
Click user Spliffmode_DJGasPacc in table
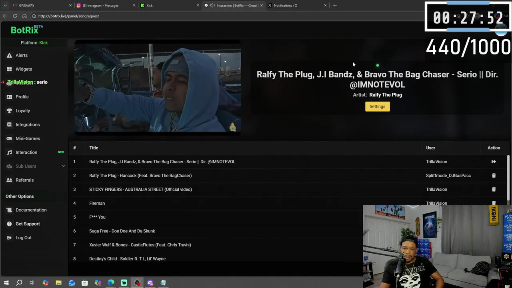pyautogui.click(x=448, y=176)
